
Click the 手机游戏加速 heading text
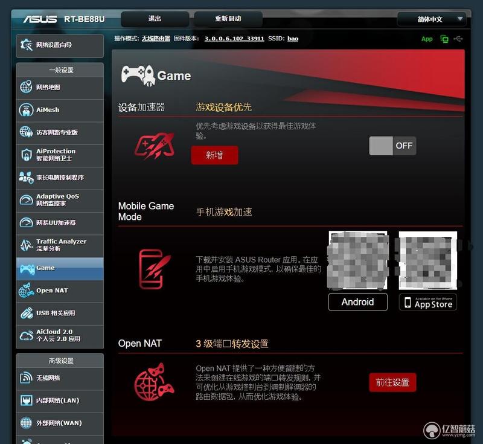pyautogui.click(x=224, y=212)
